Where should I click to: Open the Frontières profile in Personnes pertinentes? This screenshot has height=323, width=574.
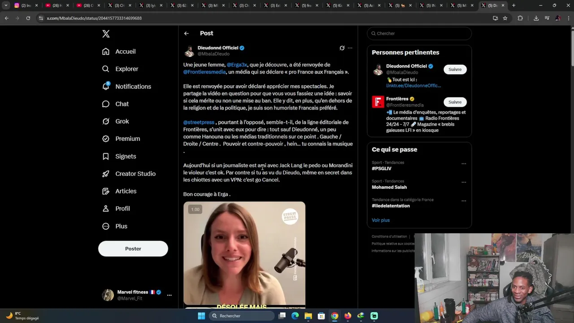(x=397, y=99)
